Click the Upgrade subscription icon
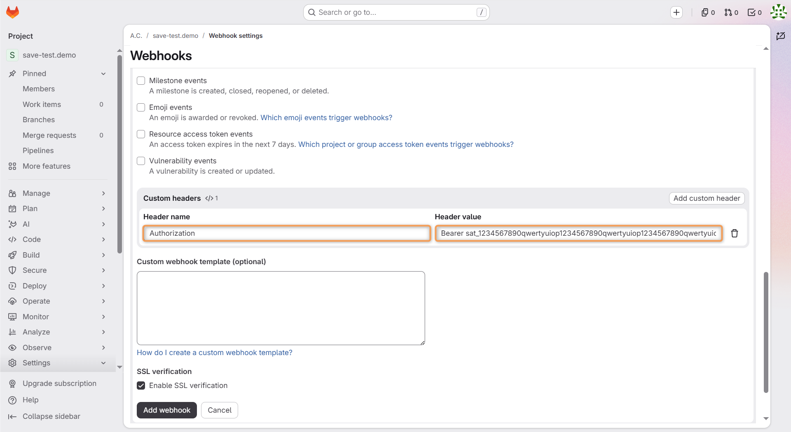Viewport: 791px width, 432px height. pyautogui.click(x=12, y=383)
